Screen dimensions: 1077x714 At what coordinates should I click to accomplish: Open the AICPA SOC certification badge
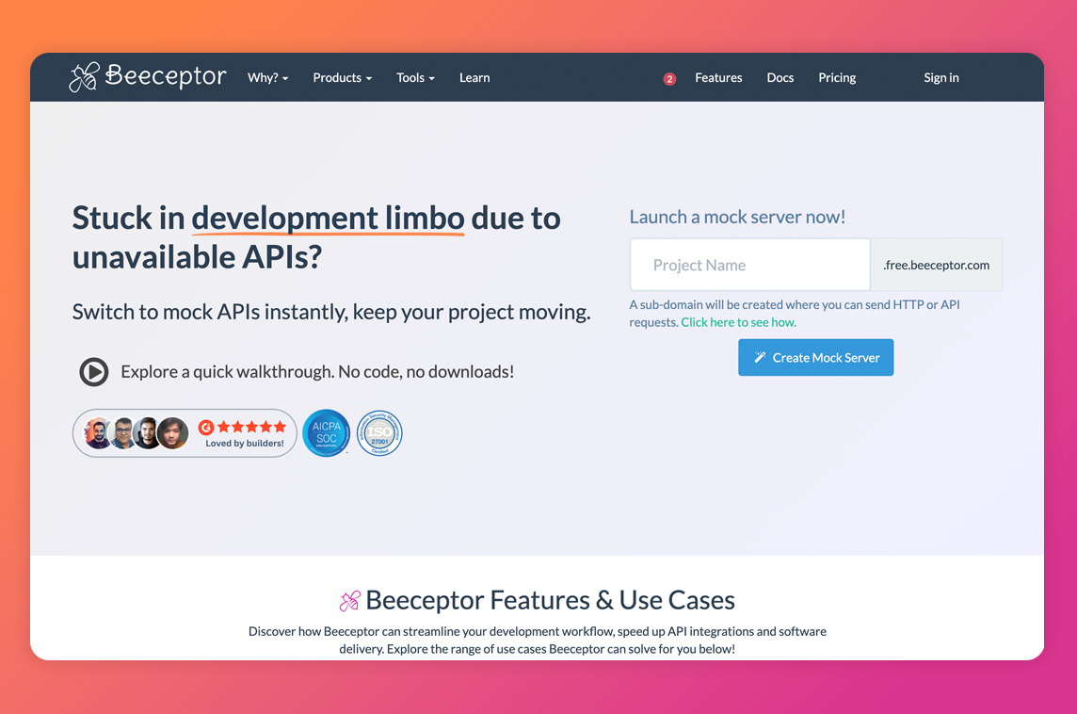pyautogui.click(x=327, y=433)
